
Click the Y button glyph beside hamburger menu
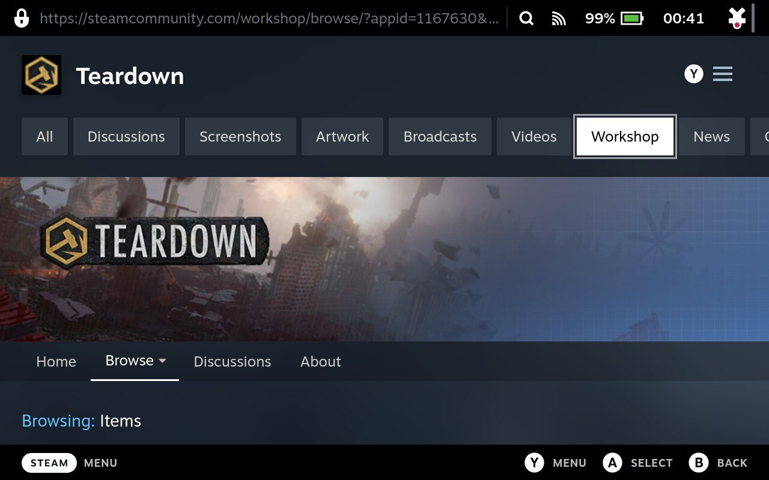point(694,74)
